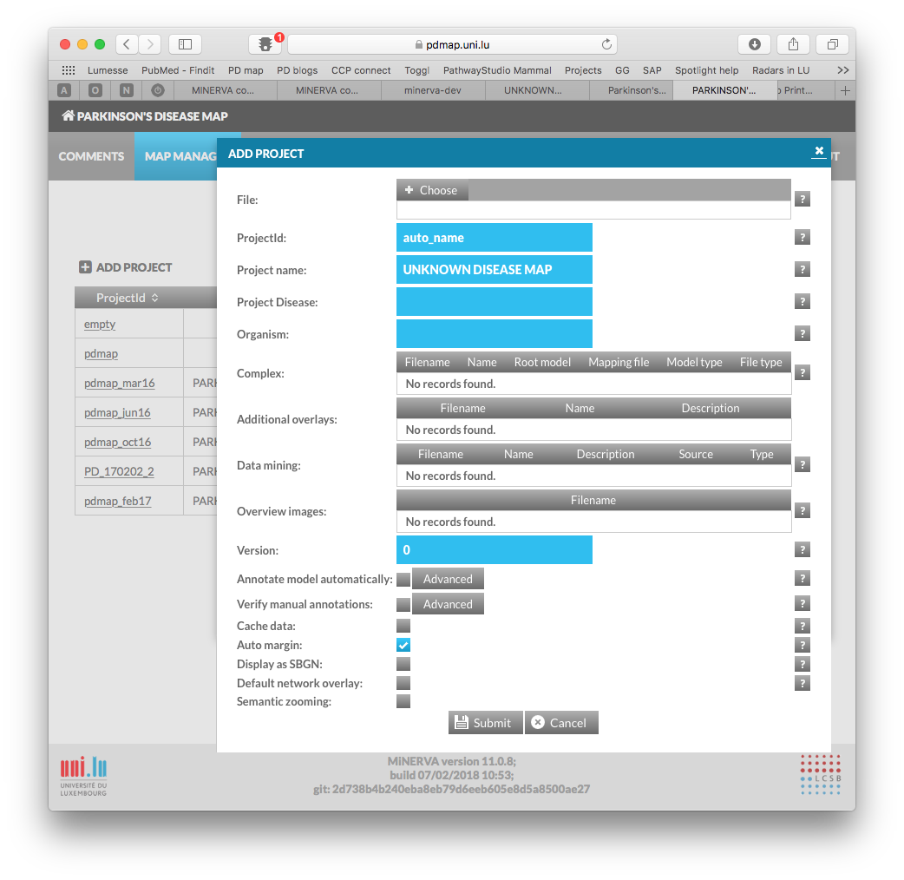Open the pdmap project link

click(x=101, y=353)
